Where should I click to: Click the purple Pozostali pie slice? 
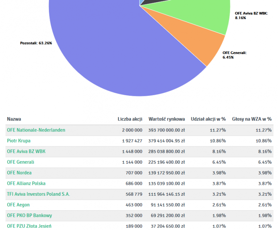click(112, 56)
